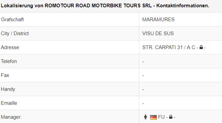Click the STR. CARPATI 31 address text

(x=162, y=47)
